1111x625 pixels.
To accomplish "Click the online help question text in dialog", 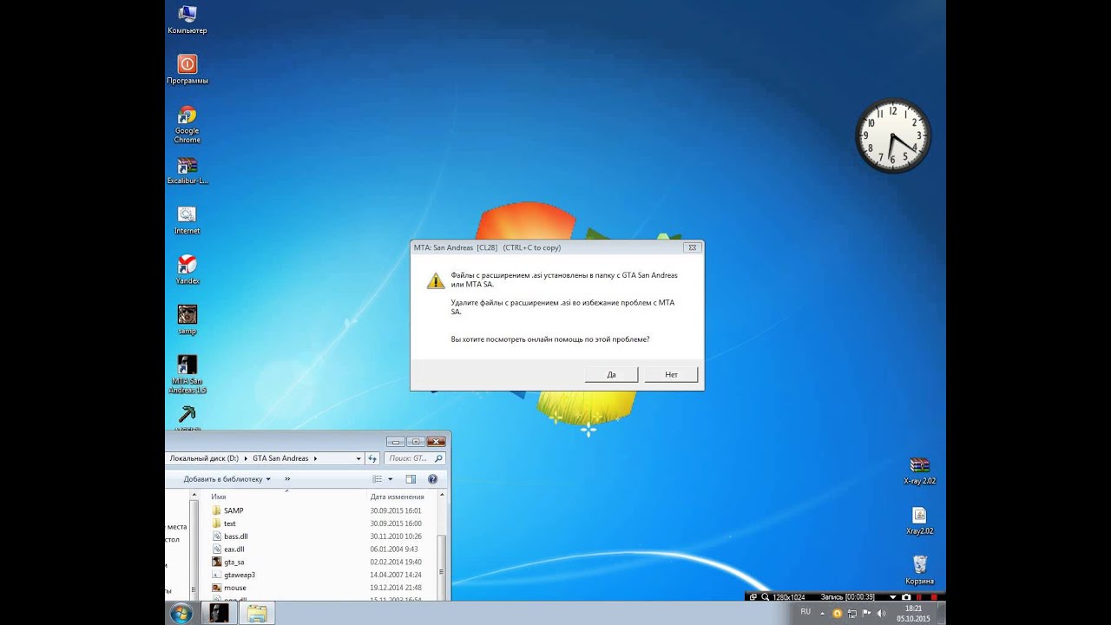I will coord(550,339).
